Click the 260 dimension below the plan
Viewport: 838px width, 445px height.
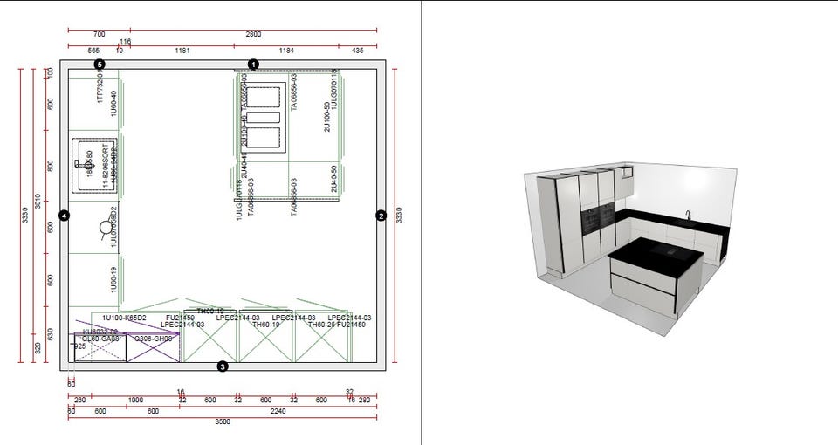[x=79, y=400]
